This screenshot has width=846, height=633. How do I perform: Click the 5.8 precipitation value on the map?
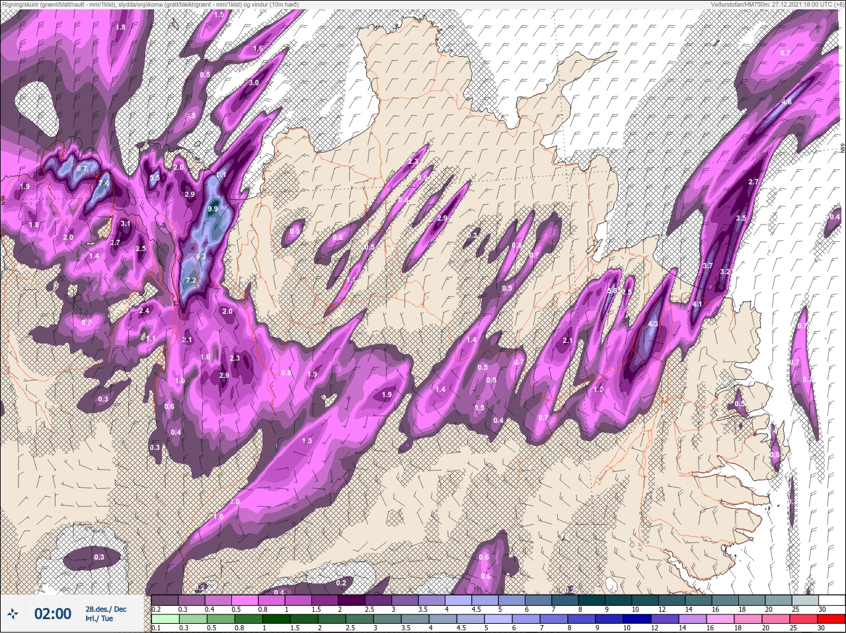tap(612, 290)
